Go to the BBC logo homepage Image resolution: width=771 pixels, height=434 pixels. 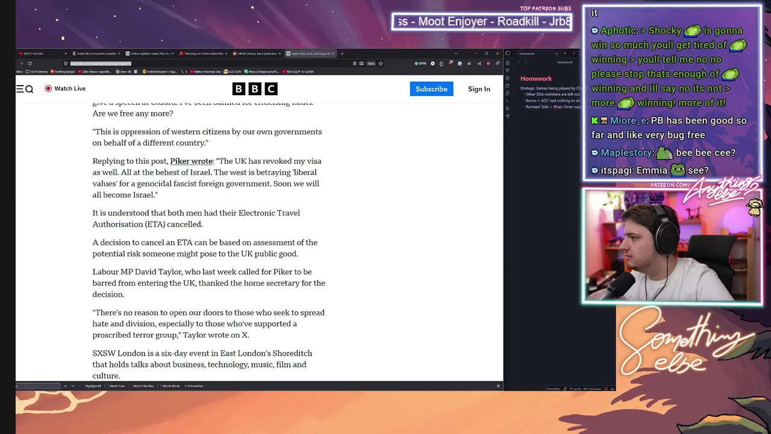coord(255,89)
